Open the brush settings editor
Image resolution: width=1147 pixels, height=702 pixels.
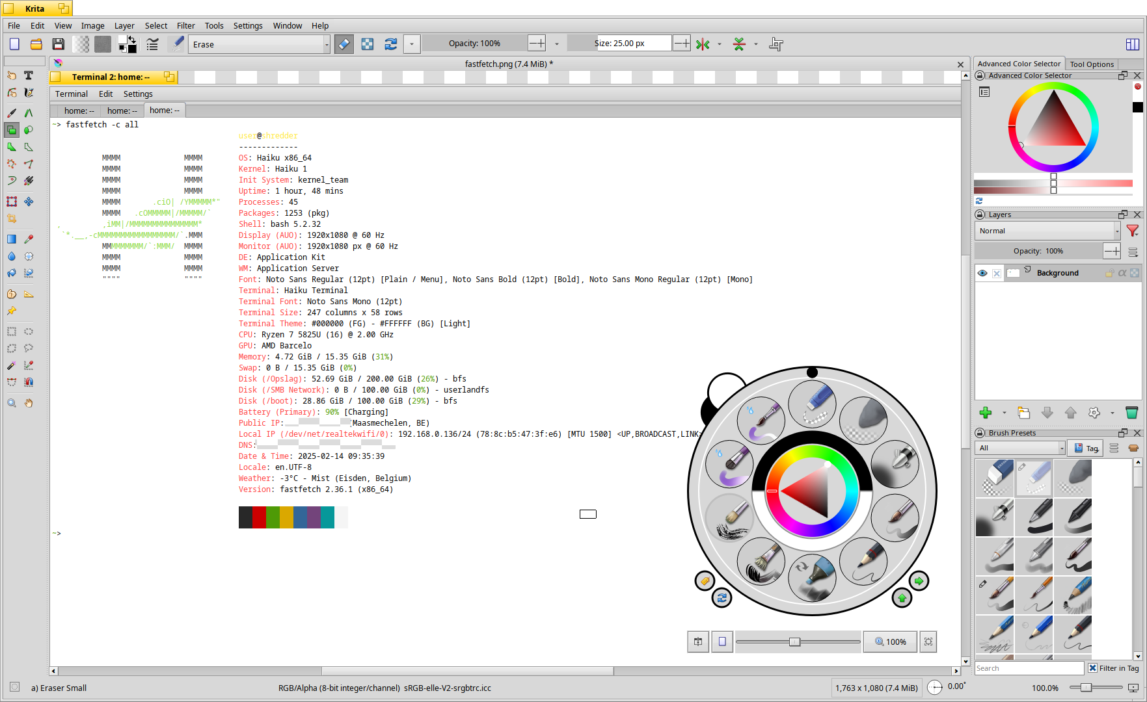click(x=152, y=44)
